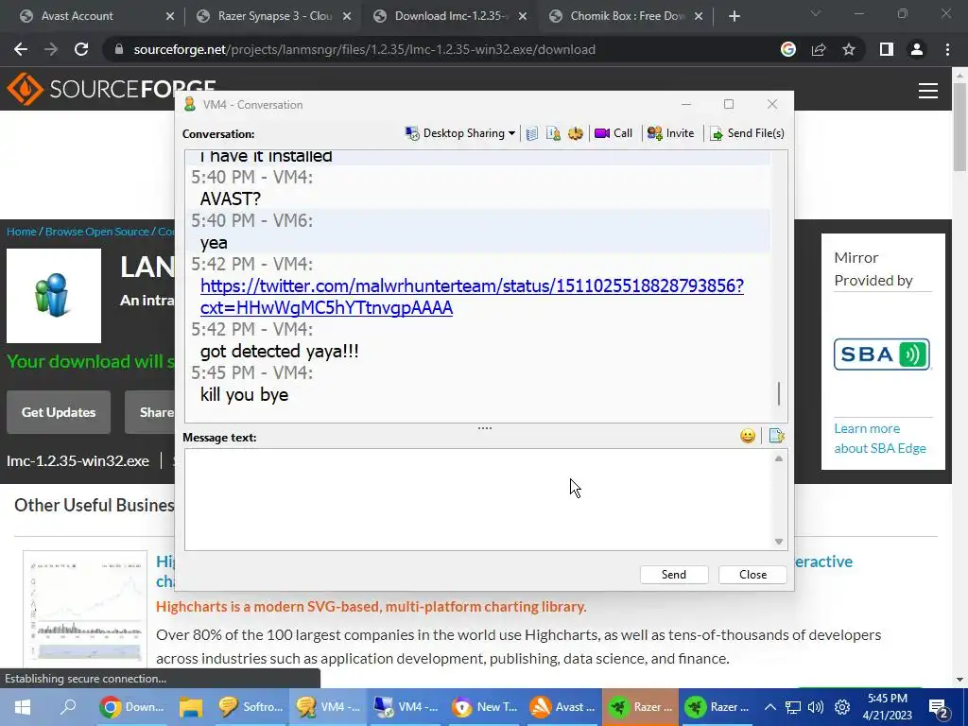Switch to the Chomik Box tab

click(628, 16)
